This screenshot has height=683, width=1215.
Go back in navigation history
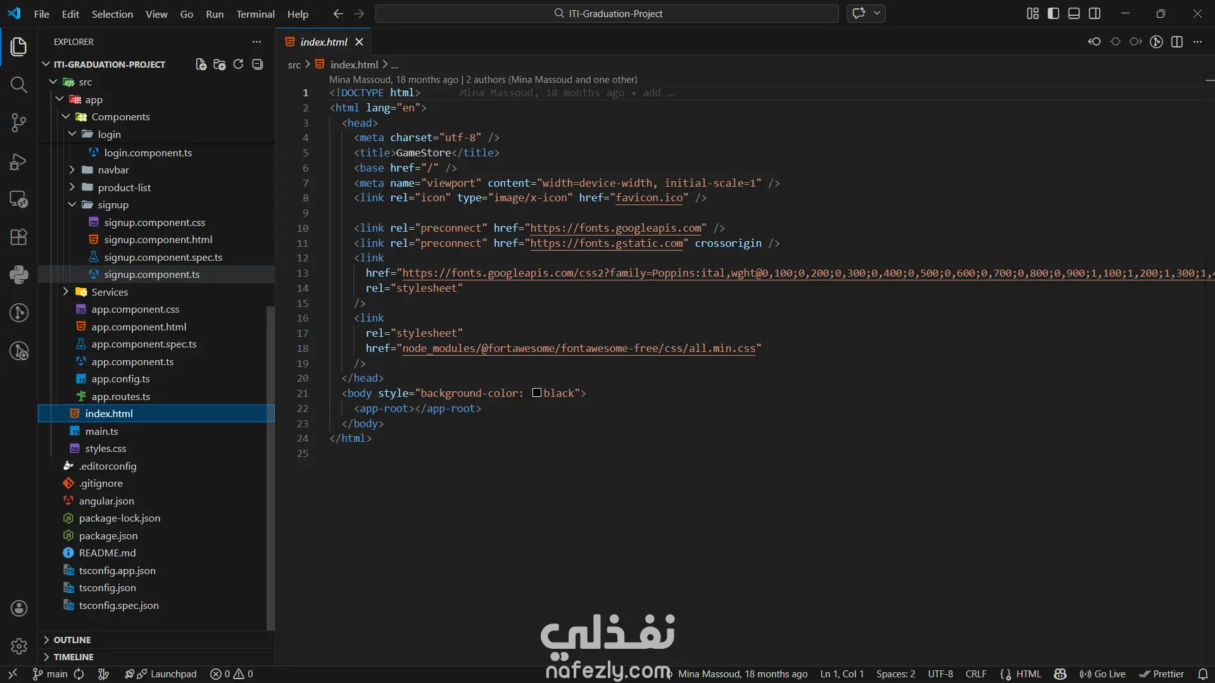pos(338,14)
